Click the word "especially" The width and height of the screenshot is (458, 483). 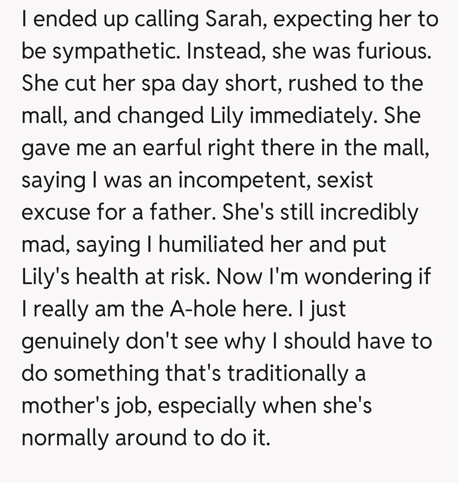coord(207,406)
